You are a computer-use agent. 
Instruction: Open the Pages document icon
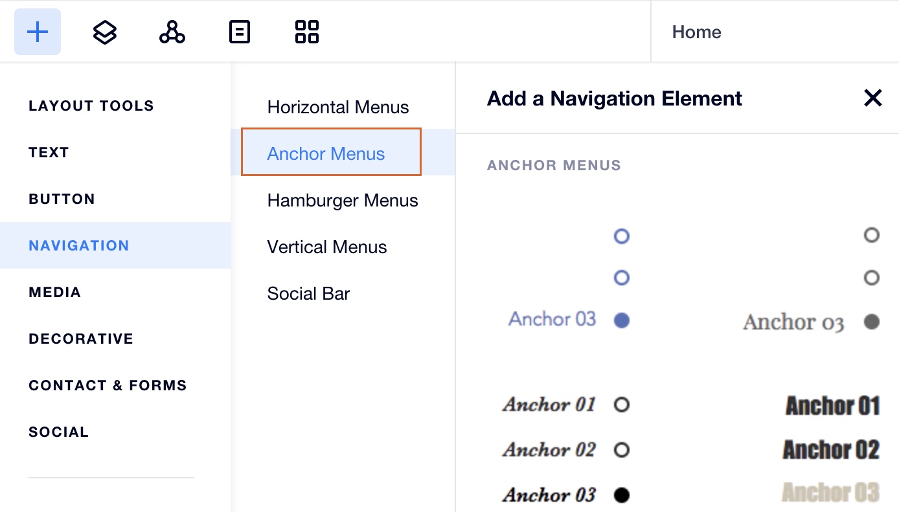pos(240,32)
